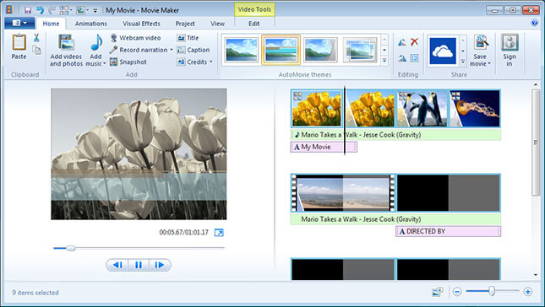Toggle thumbnail size icon in status bar

click(x=438, y=292)
